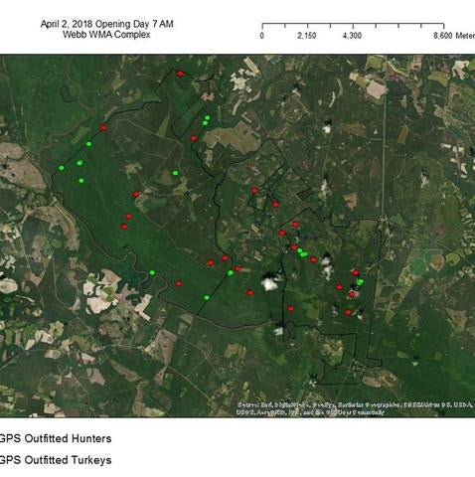The height and width of the screenshot is (477, 475).
Task: Select the 'GPS Outfitted Turkeys' legend entry
Action: 55,460
